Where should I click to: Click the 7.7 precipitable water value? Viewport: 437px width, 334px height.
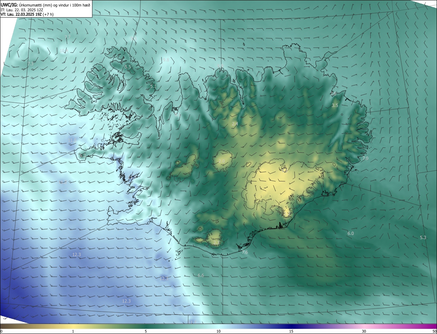pyautogui.click(x=68, y=37)
